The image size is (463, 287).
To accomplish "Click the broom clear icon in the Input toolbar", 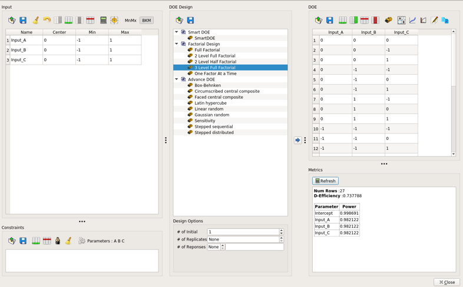I will pos(36,21).
